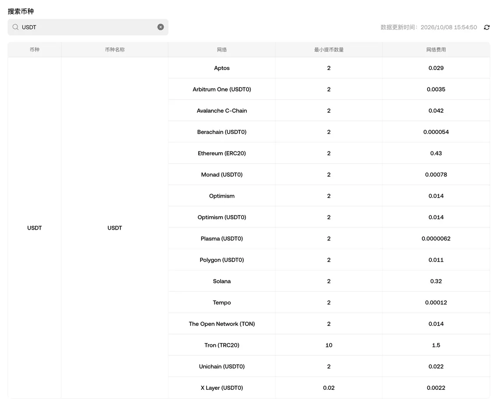Select Avalanche C-Chain network

point(222,110)
